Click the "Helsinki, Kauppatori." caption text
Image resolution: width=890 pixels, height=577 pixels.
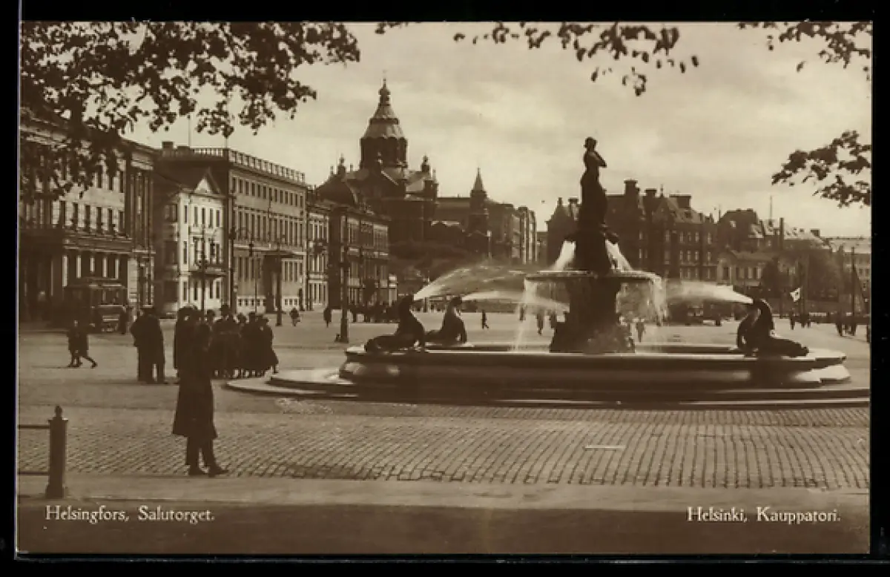point(763,514)
